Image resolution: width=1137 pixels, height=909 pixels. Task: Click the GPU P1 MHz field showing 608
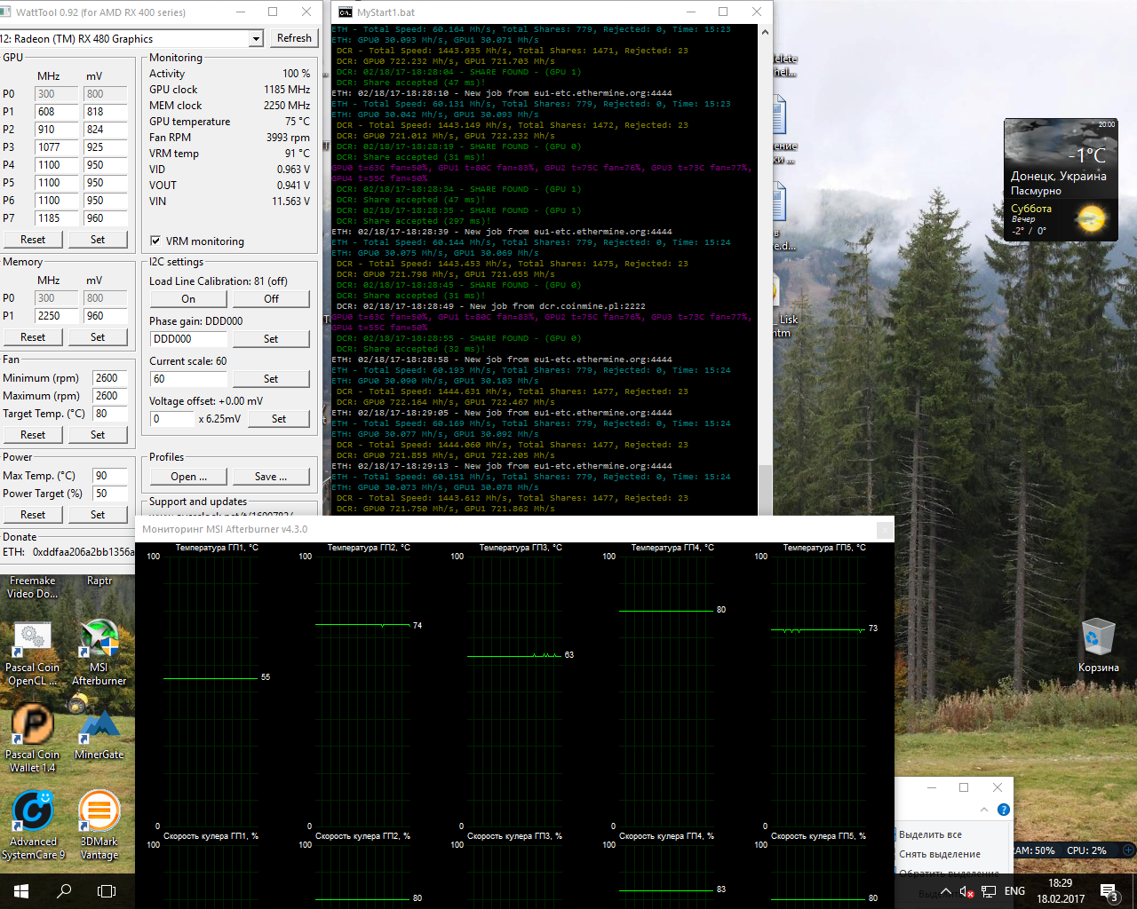58,112
